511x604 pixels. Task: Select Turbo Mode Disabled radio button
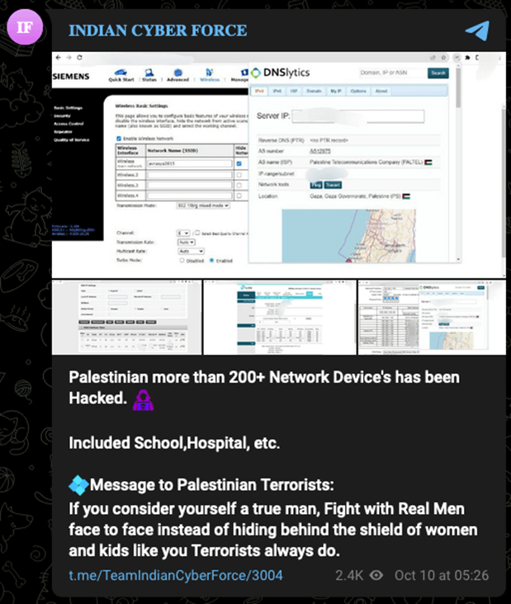[x=182, y=261]
